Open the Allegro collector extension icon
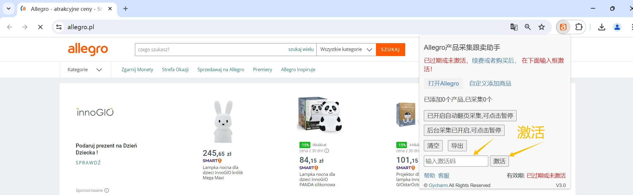Viewport: 633px width, 195px height. tap(563, 27)
